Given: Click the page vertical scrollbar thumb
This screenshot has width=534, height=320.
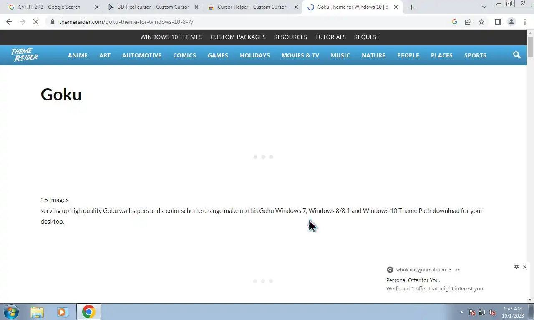Looking at the screenshot, I should (530, 47).
